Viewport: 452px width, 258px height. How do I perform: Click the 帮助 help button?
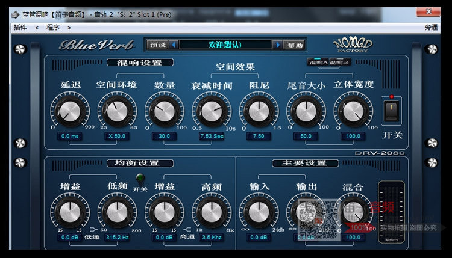tap(295, 45)
